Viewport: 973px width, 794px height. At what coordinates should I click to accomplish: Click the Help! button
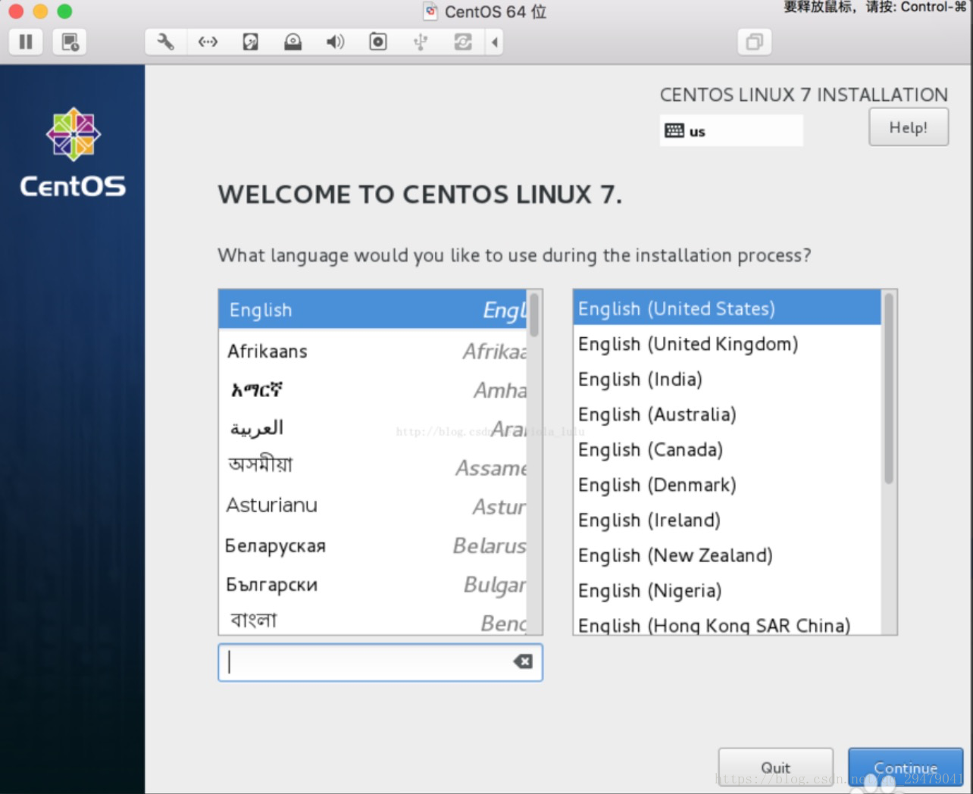[x=908, y=127]
